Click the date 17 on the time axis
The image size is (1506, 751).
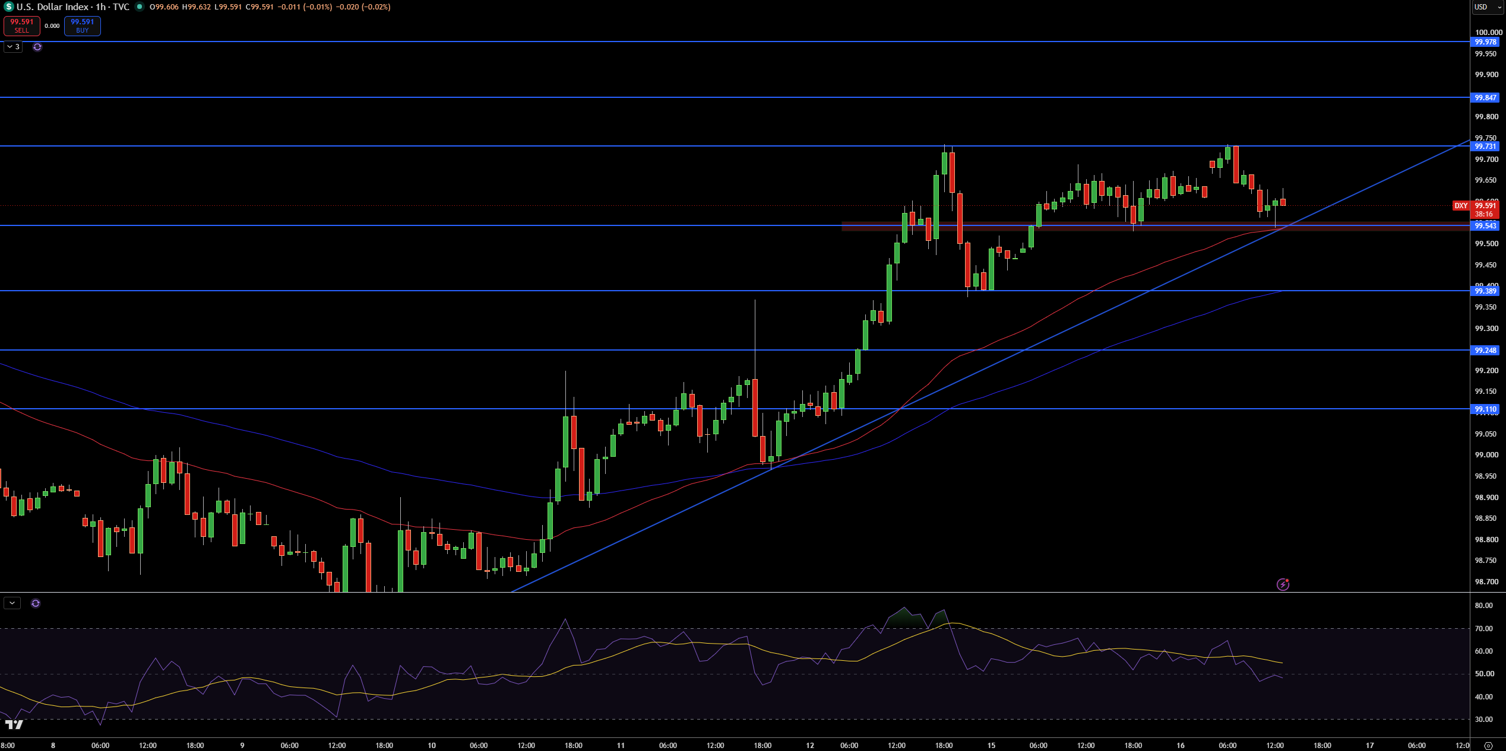point(1370,746)
